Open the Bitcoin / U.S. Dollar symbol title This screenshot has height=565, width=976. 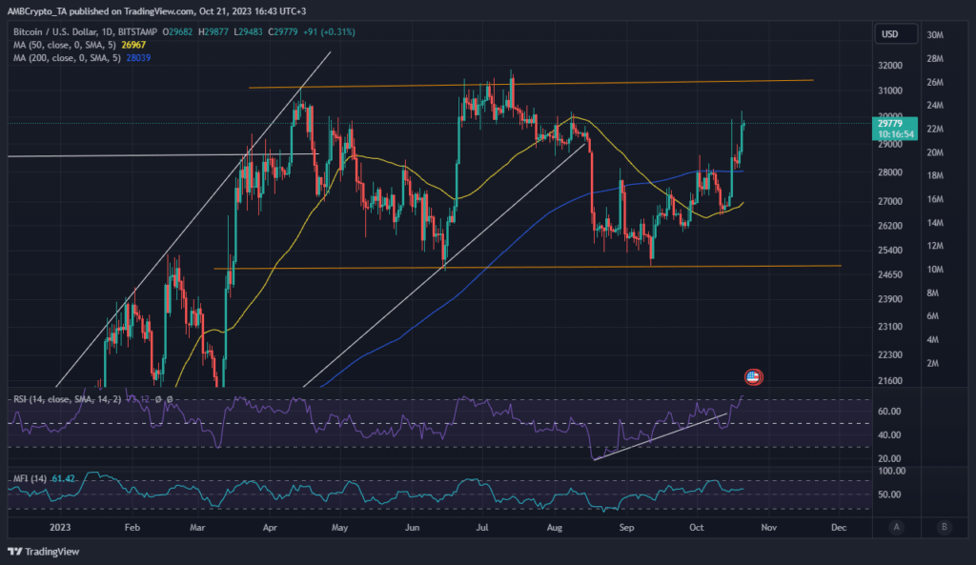(x=55, y=30)
